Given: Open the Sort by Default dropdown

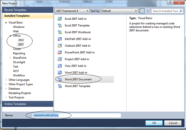Looking at the screenshot, I should click(x=119, y=11).
